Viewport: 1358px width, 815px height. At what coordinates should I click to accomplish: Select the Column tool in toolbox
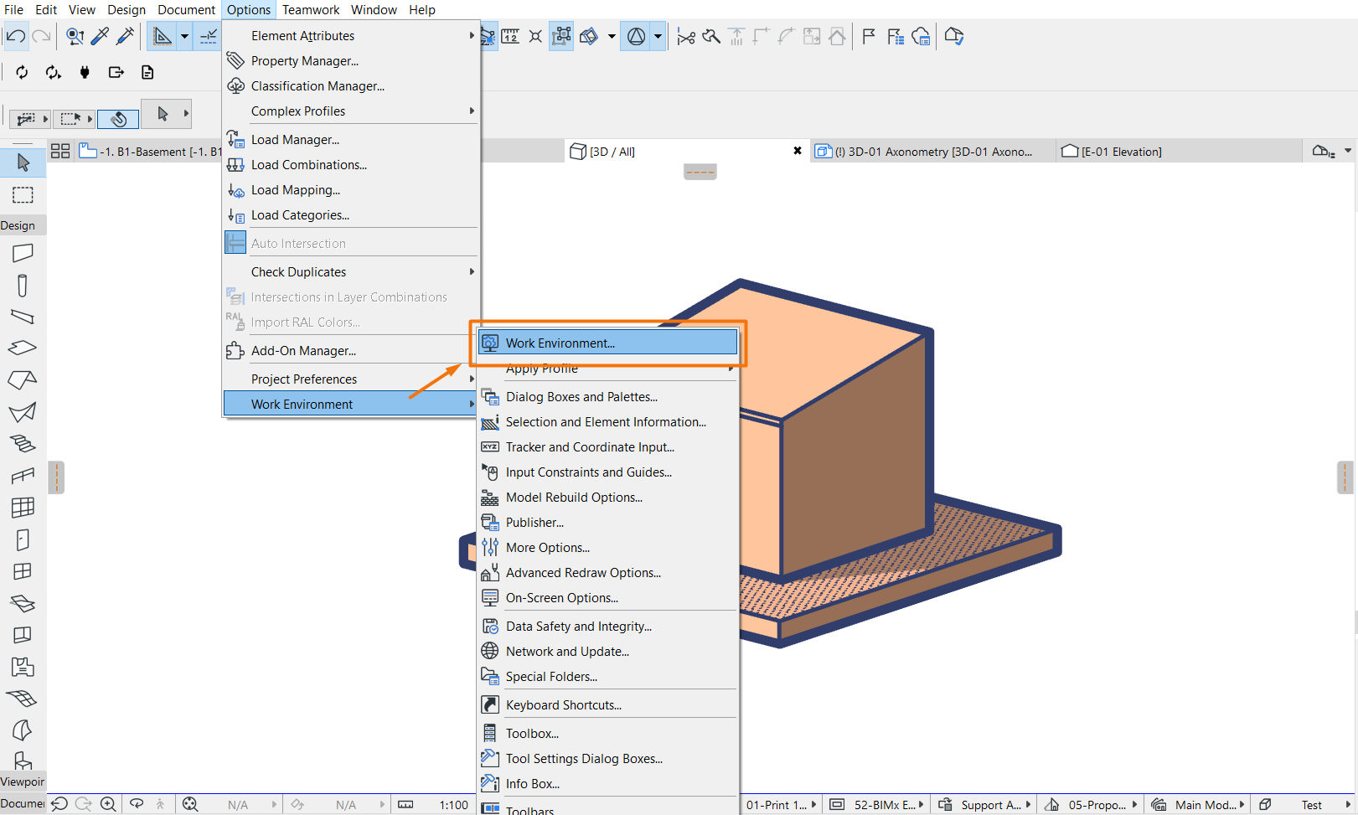click(23, 286)
